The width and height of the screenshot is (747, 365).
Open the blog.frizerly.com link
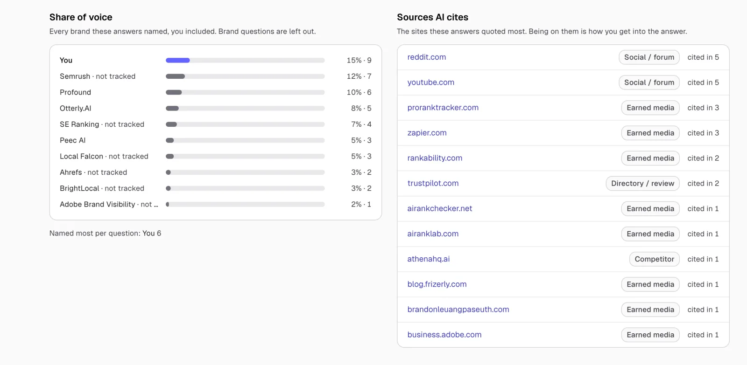tap(437, 284)
